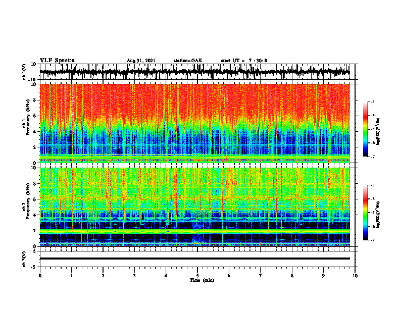Click time axis tick label "2"

(103, 276)
